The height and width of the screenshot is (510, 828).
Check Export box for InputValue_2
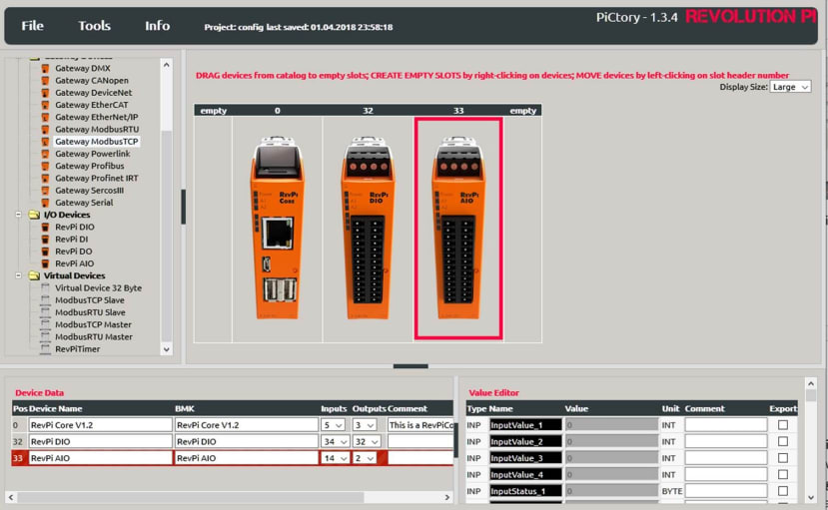coord(783,441)
